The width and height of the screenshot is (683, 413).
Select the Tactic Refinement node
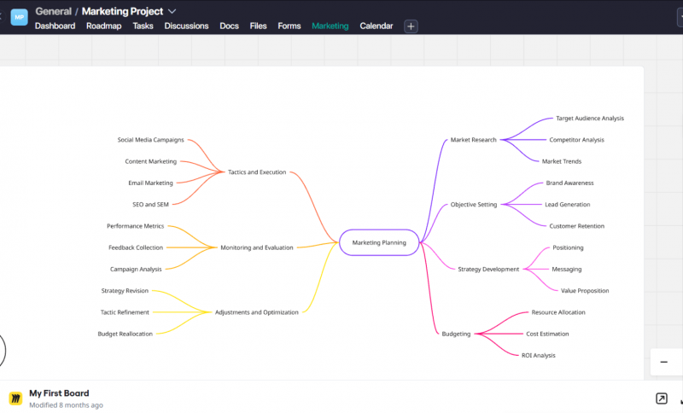tap(125, 312)
